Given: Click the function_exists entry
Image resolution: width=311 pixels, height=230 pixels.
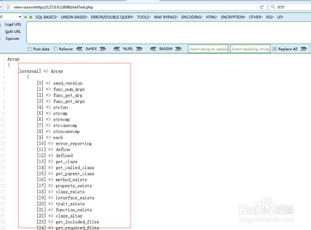Looking at the screenshot, I should (x=74, y=209).
